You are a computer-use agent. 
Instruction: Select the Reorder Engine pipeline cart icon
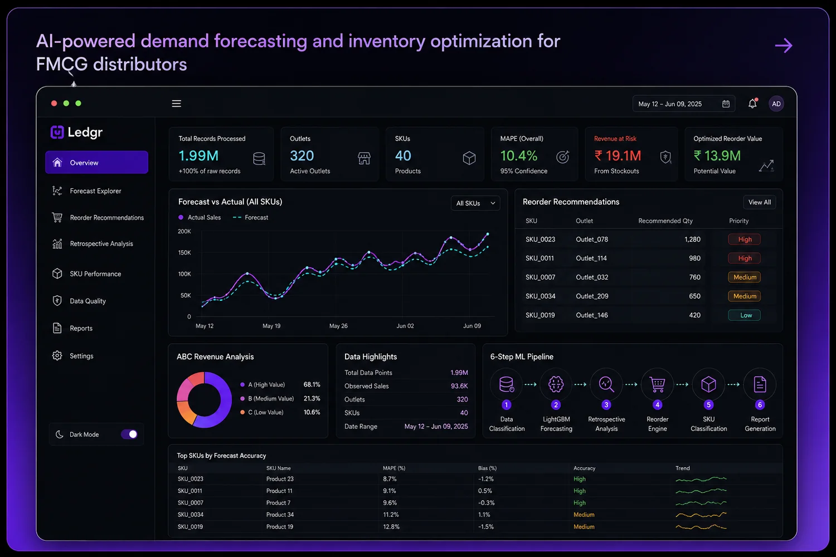click(658, 384)
